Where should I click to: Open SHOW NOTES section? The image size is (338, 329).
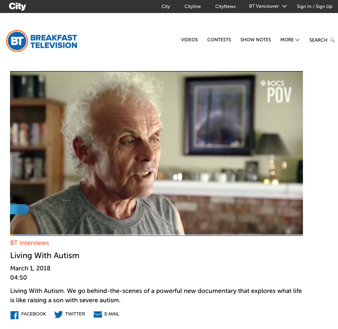(x=256, y=40)
